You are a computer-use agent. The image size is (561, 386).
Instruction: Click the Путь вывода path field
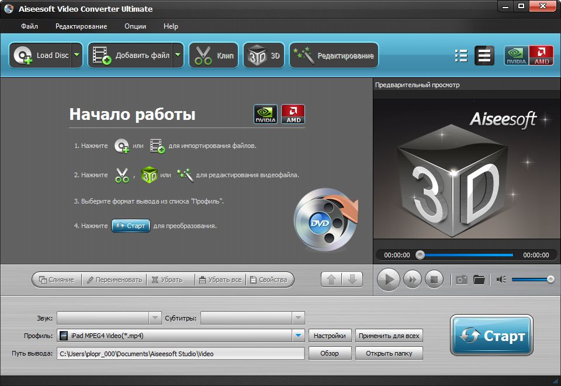(181, 353)
